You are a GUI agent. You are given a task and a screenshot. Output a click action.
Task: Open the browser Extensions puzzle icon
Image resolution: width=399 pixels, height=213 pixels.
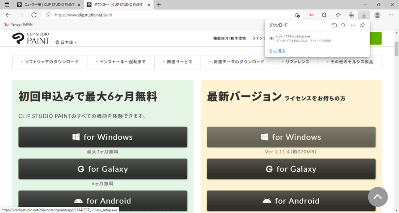click(x=324, y=15)
